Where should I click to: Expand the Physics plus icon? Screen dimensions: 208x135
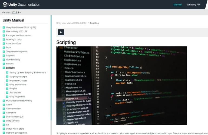point(4,64)
